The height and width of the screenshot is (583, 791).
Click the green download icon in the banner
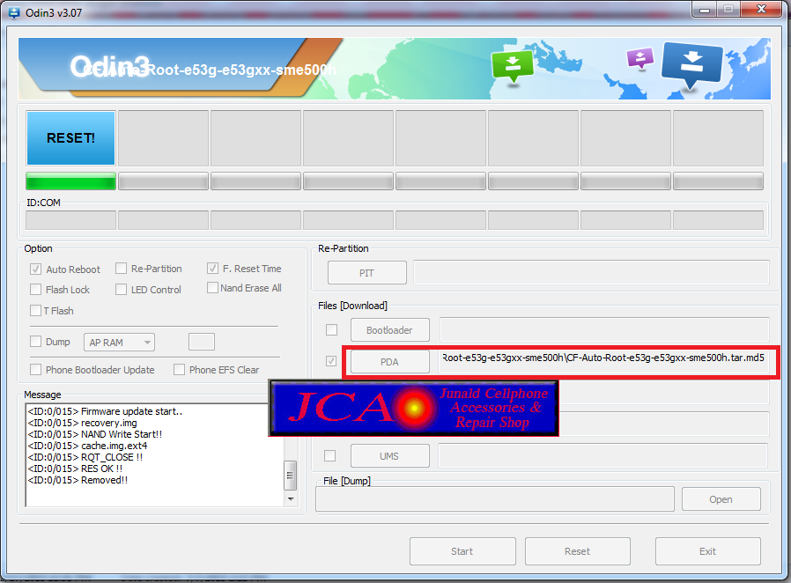tap(514, 63)
